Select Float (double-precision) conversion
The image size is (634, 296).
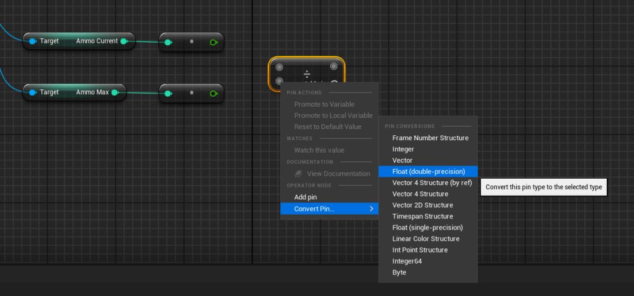tap(428, 171)
